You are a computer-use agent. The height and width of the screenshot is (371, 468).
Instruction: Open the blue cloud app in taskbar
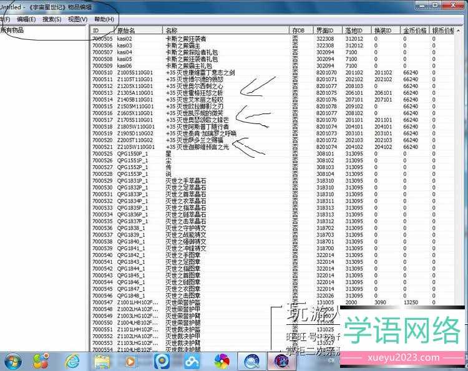point(192,360)
